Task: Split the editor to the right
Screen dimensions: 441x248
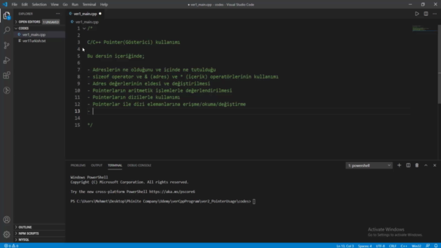Action: [x=426, y=14]
